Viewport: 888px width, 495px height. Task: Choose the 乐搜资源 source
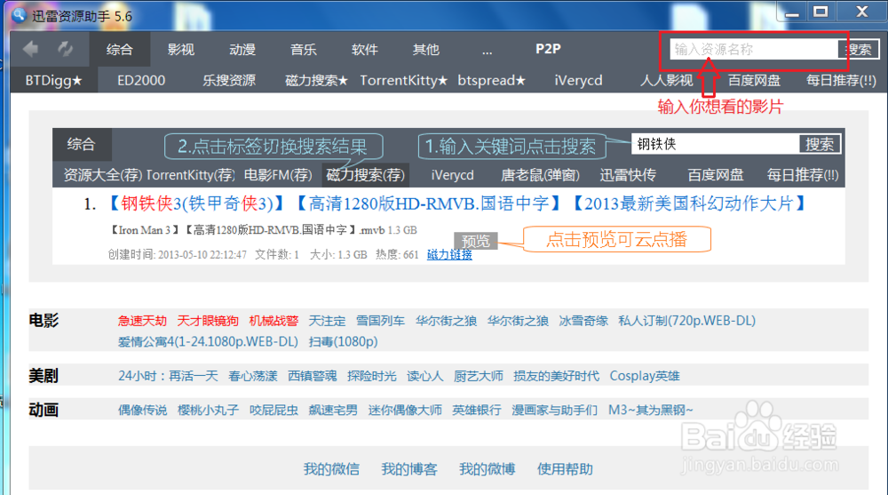pos(229,81)
